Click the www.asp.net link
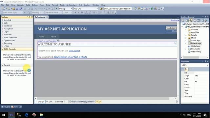The height and width of the screenshot is (118, 210). (x=74, y=51)
